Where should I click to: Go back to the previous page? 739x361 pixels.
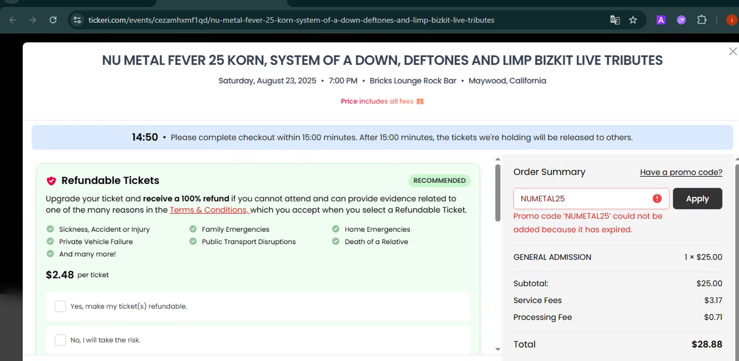tap(13, 20)
